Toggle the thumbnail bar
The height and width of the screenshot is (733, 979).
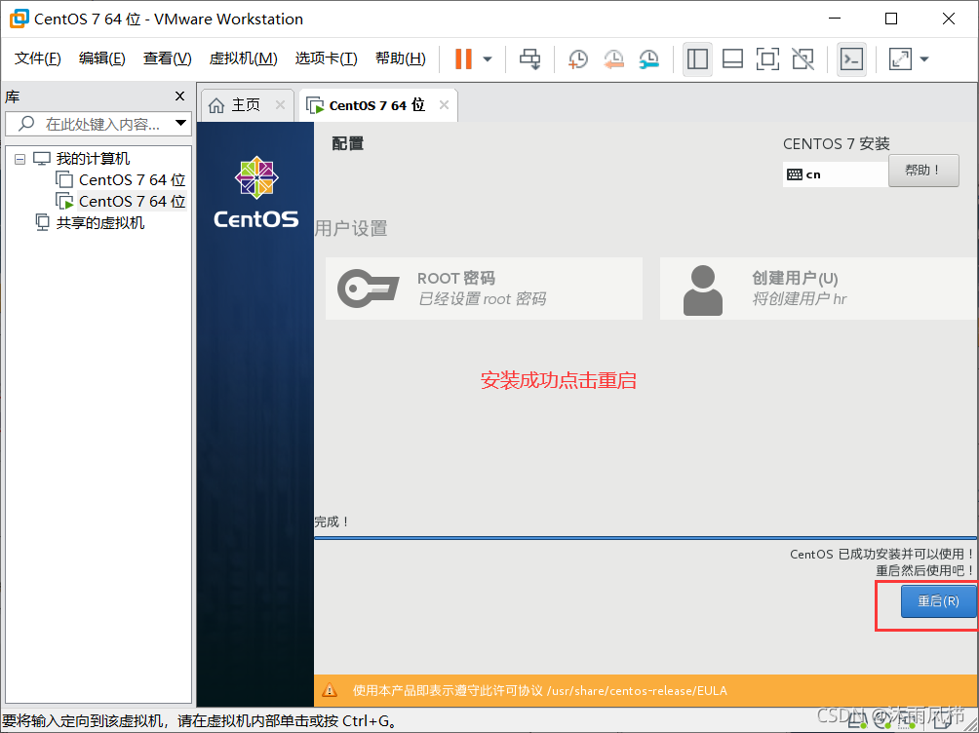coord(732,59)
